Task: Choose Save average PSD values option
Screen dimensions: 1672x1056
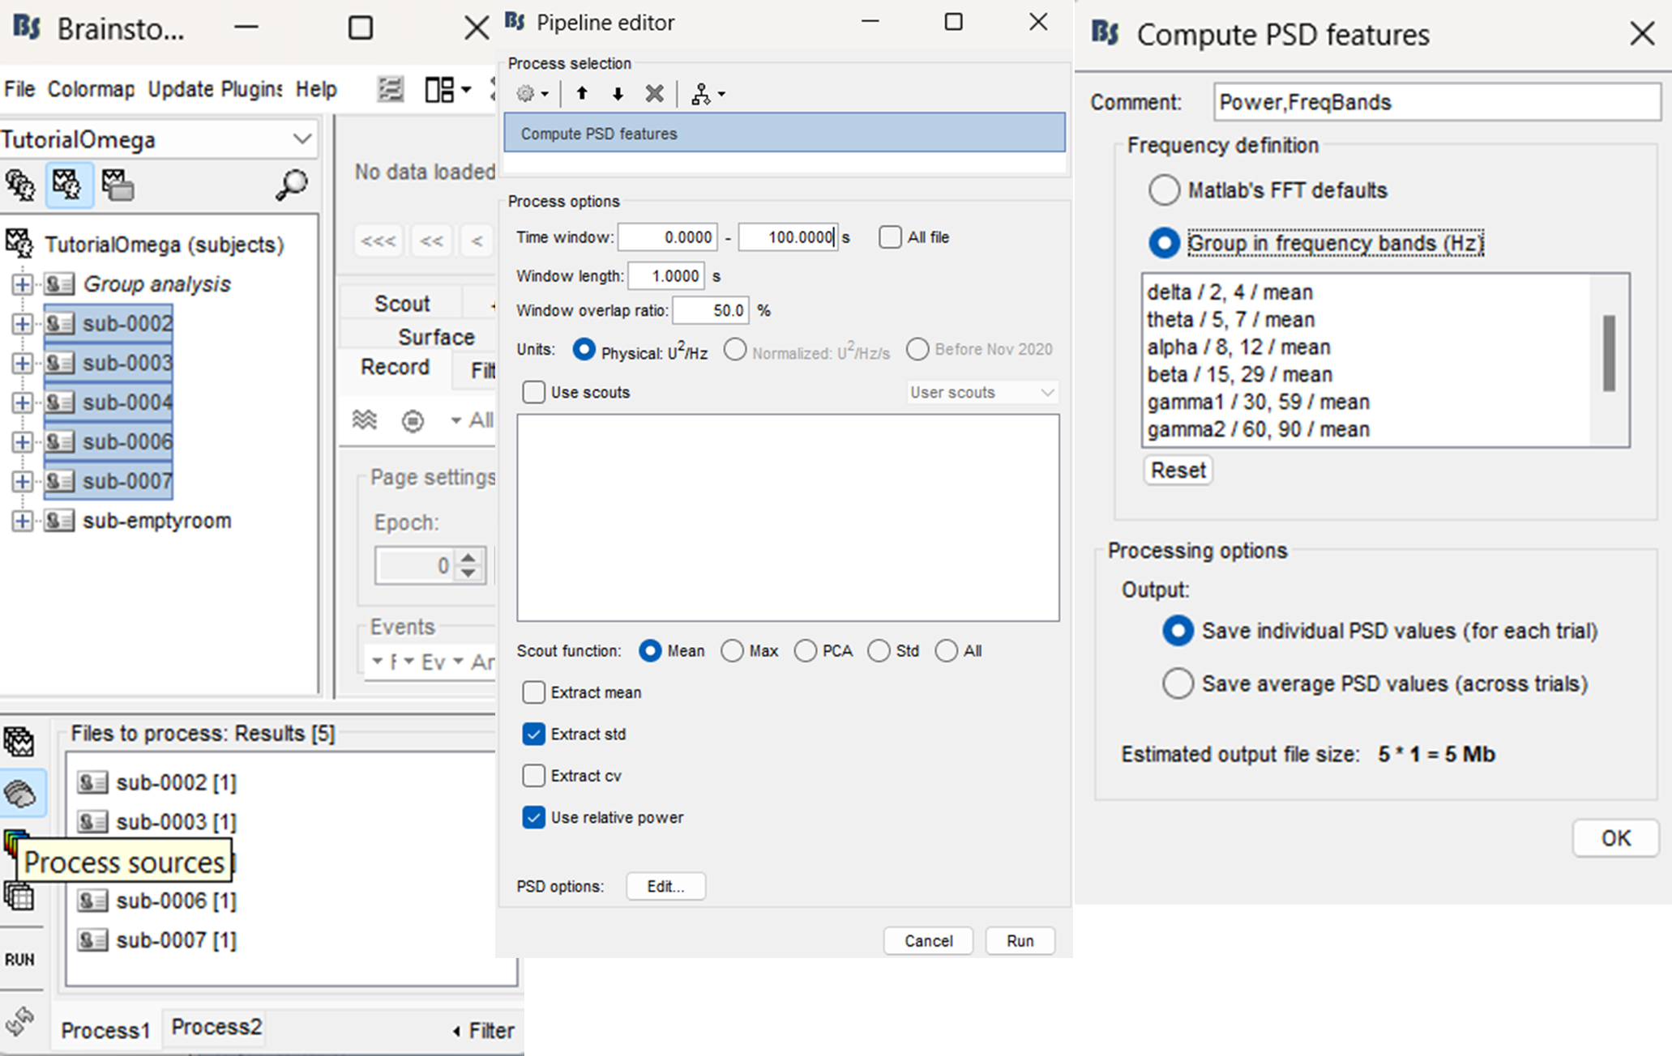Action: pos(1178,683)
